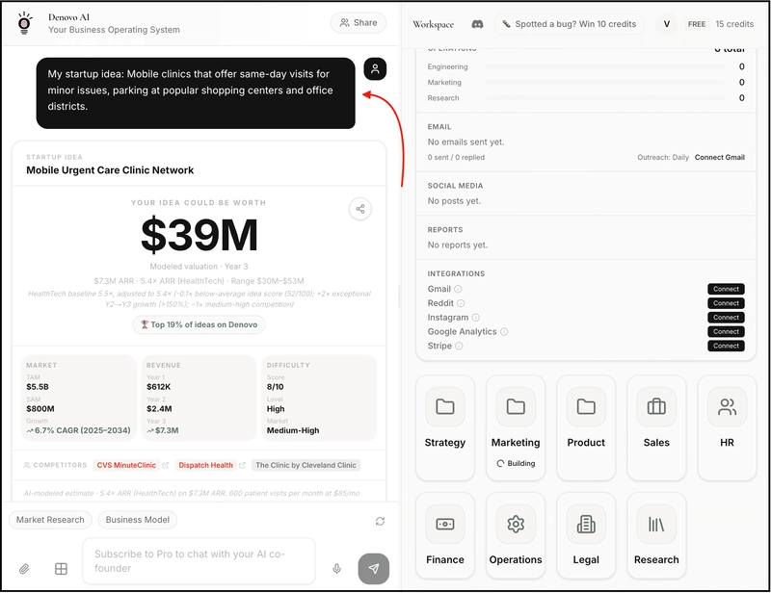
Task: Click the Denovo AI lightbulb logo
Action: (24, 23)
